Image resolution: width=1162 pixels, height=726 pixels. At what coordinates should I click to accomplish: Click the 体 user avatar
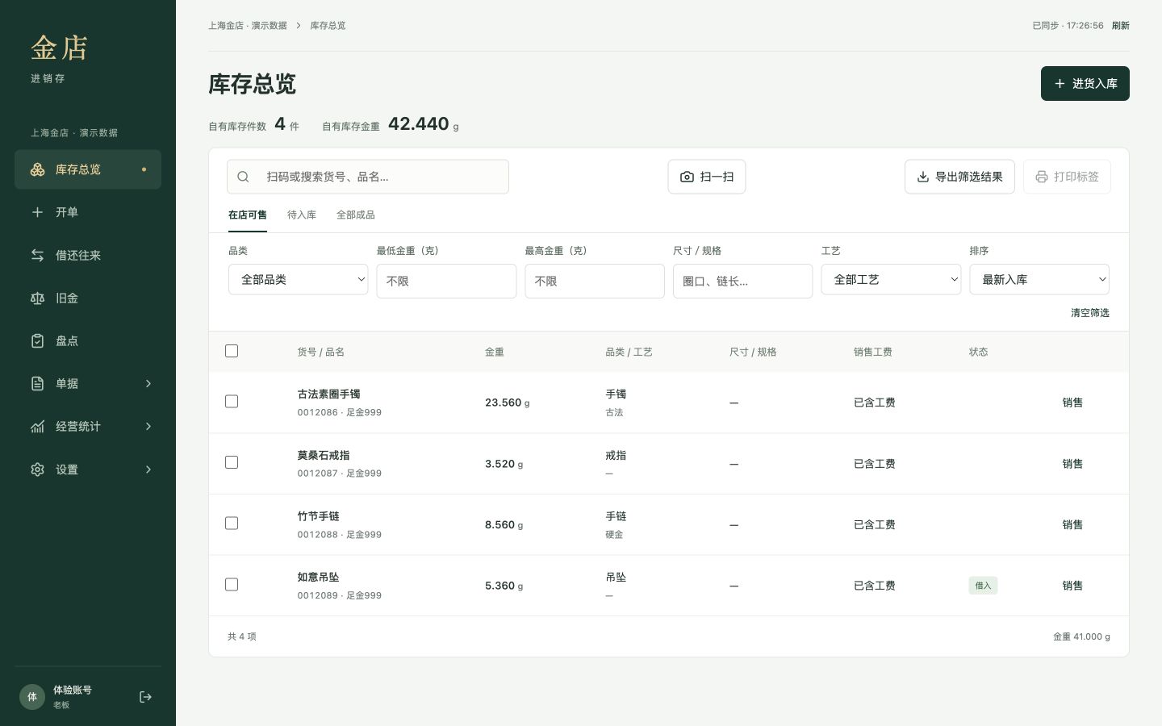pos(32,697)
